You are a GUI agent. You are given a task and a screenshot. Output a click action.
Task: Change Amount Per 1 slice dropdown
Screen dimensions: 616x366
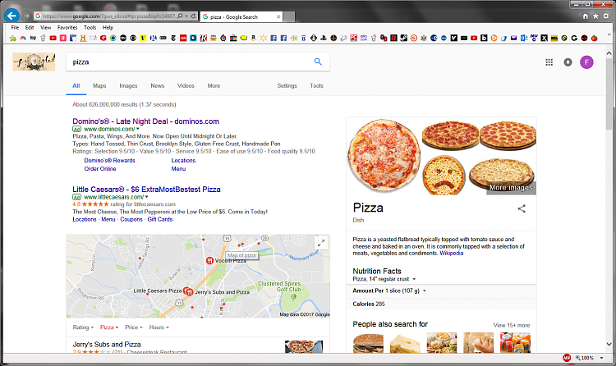click(389, 291)
